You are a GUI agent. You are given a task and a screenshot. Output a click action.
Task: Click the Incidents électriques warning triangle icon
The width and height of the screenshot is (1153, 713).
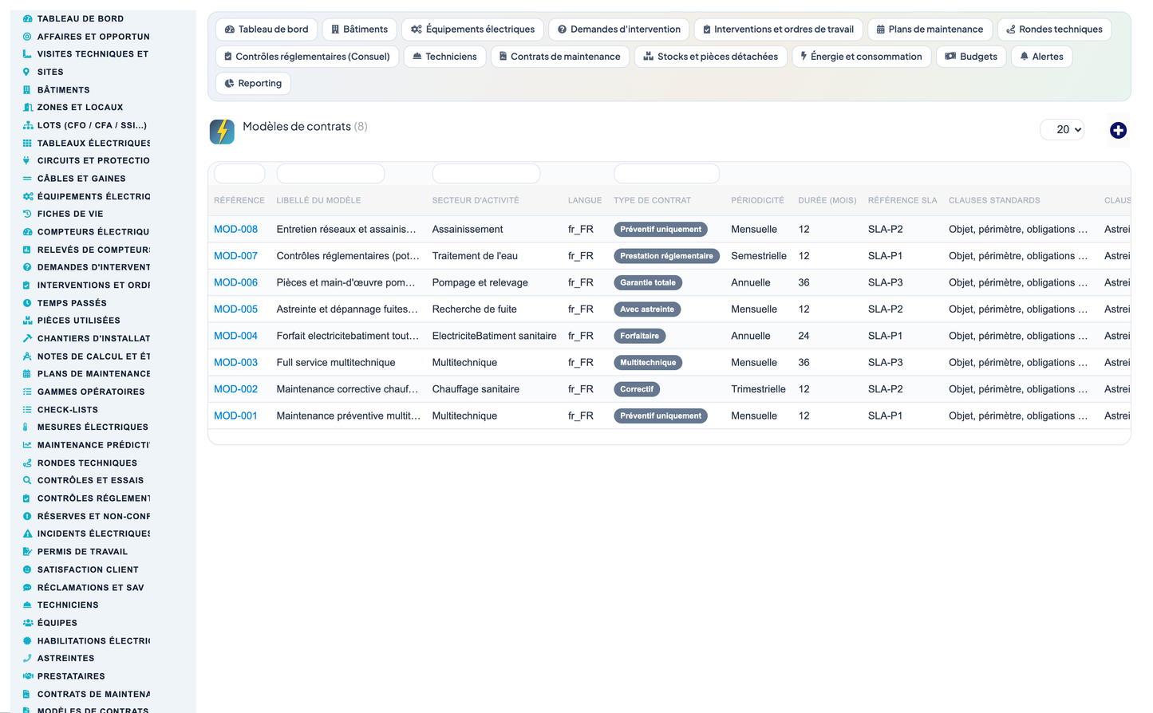click(x=27, y=534)
